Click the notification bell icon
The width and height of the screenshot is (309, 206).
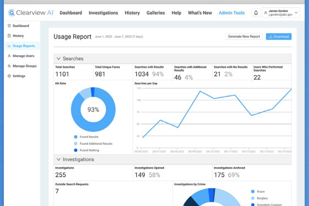[x=256, y=13]
